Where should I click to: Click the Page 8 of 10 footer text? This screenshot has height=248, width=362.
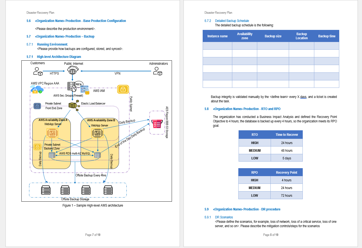[x=270, y=235]
